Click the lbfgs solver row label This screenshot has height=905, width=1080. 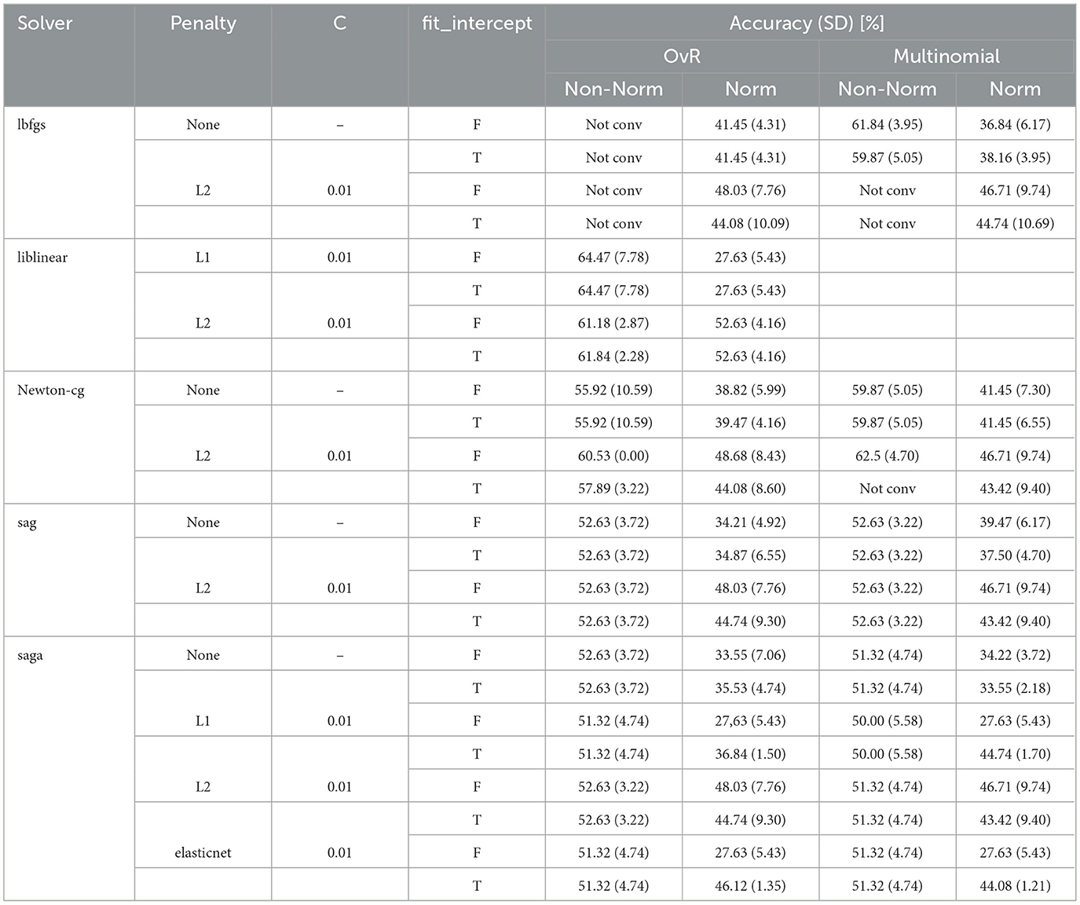pos(31,125)
